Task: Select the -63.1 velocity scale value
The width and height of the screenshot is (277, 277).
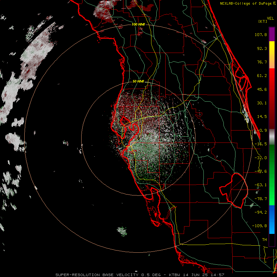Action: [x=261, y=185]
